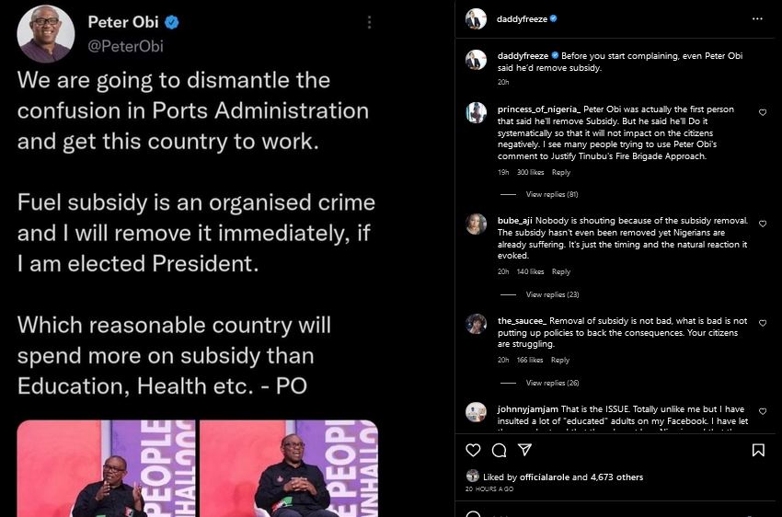Share the post via paper plane icon

click(x=524, y=450)
